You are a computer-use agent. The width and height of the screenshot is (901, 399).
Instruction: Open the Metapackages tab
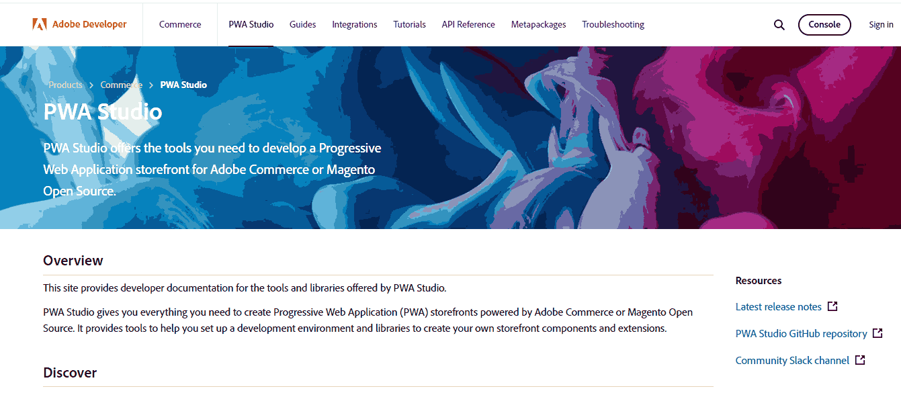(x=538, y=25)
